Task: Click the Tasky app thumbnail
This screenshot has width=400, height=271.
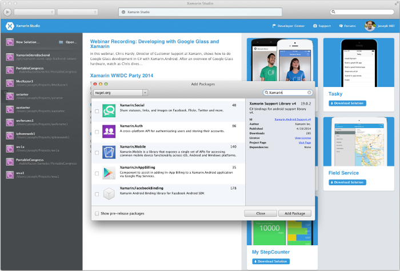Action: [359, 62]
